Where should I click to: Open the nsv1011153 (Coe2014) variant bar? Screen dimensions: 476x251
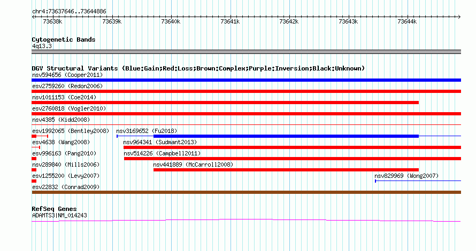(225, 103)
